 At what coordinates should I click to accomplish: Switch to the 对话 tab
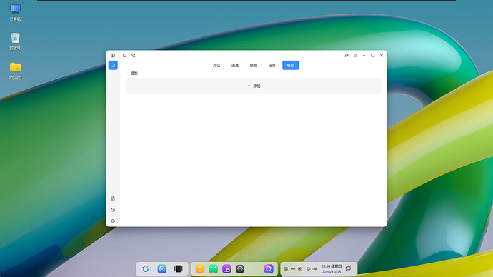coord(216,66)
